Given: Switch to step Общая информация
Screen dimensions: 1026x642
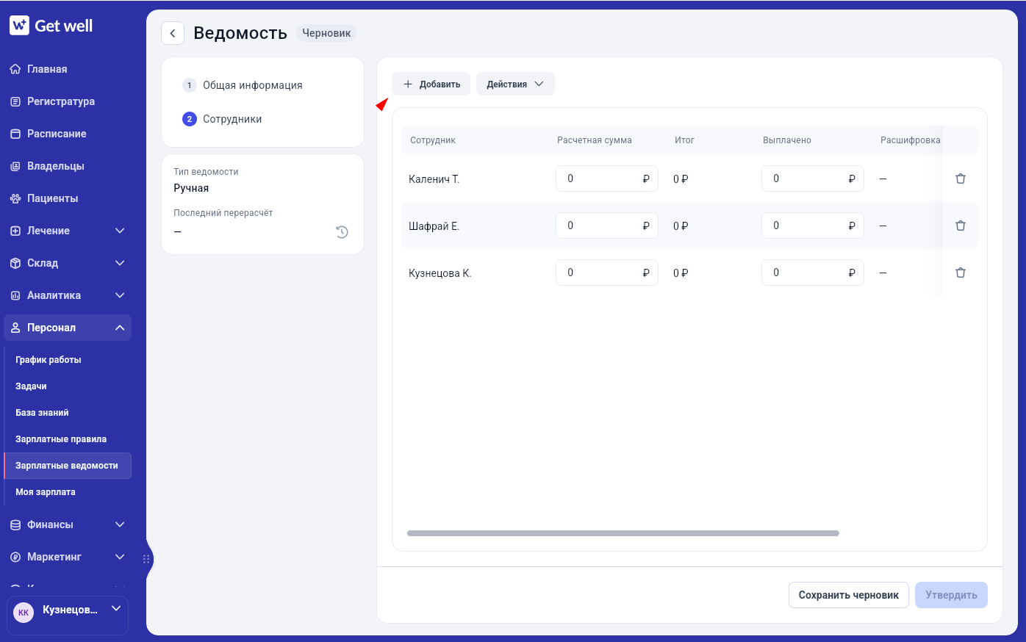Looking at the screenshot, I should (243, 85).
